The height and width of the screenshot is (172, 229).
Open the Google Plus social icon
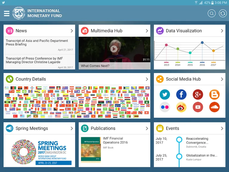tap(198, 94)
